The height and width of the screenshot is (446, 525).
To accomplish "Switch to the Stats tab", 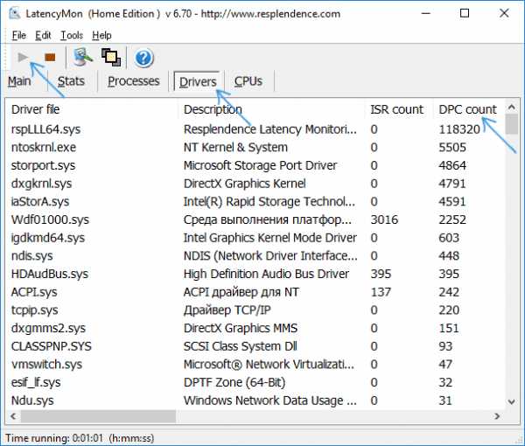I will (x=71, y=81).
